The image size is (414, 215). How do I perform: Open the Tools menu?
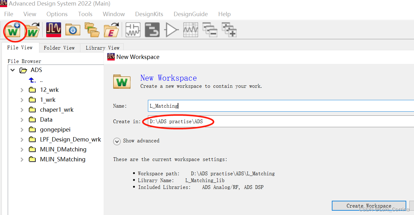pos(85,14)
